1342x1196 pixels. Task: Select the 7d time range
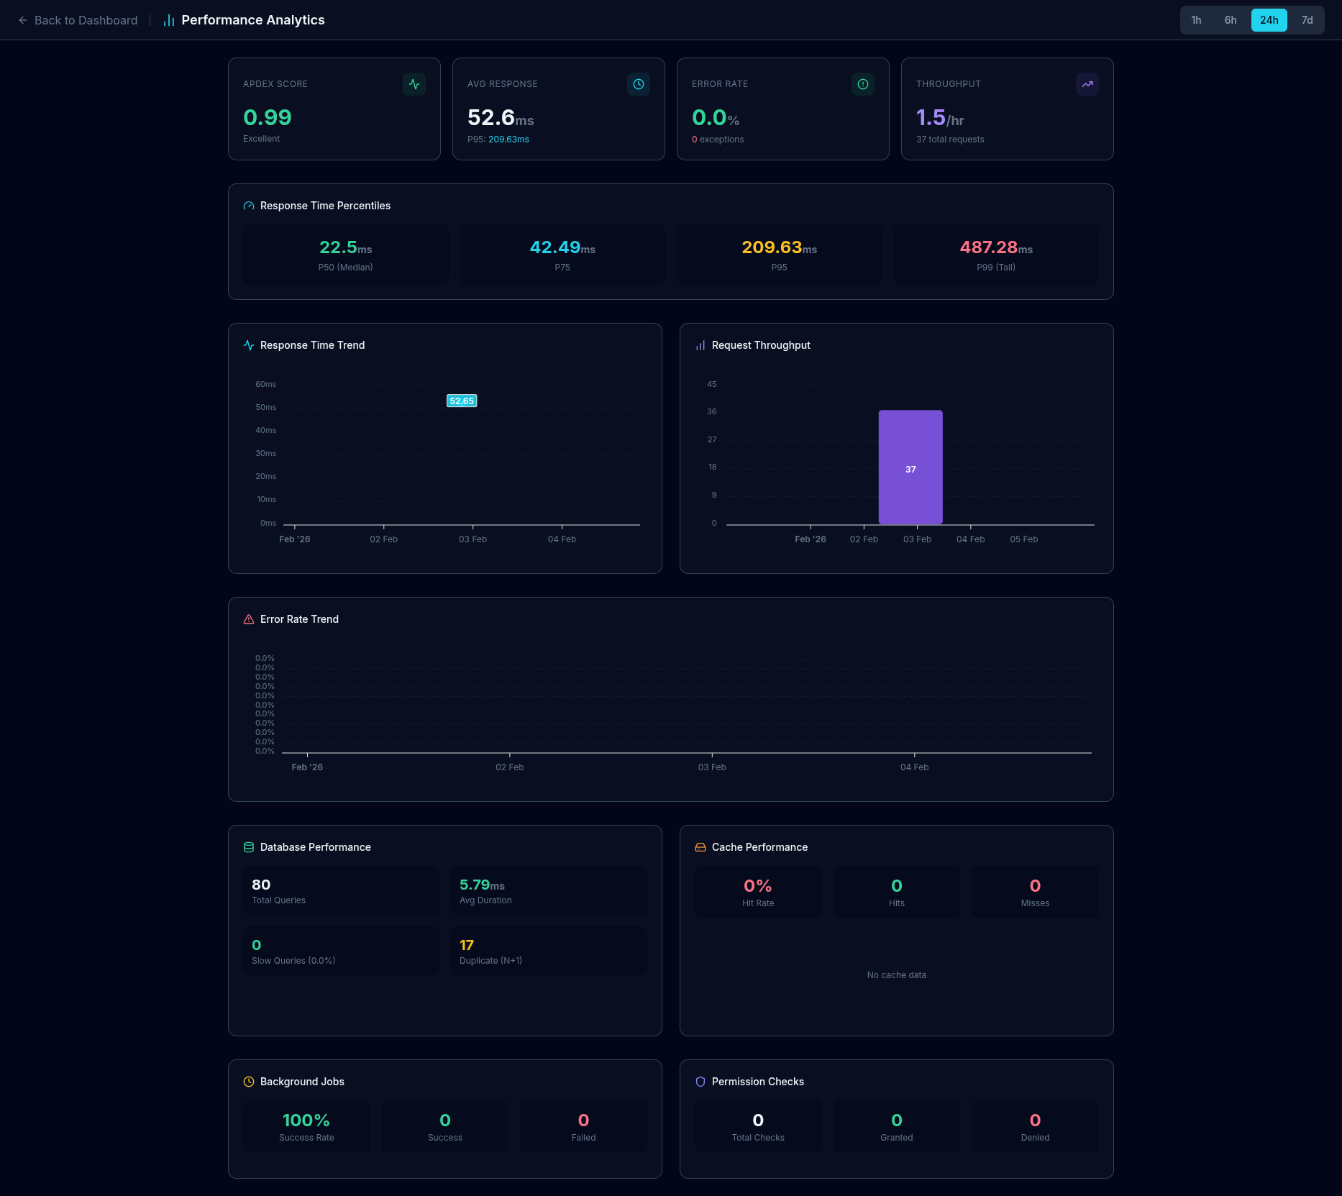[x=1307, y=20]
